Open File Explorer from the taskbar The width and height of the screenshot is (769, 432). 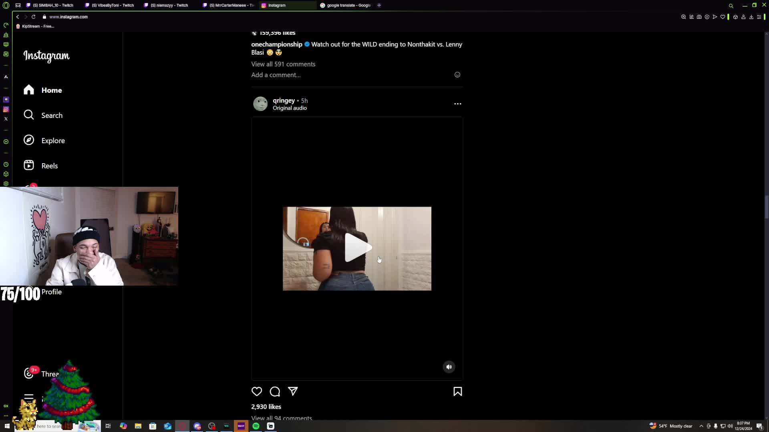tap(138, 426)
